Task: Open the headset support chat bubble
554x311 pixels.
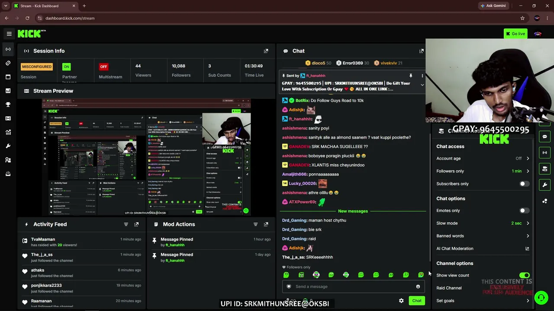Action: pyautogui.click(x=541, y=298)
